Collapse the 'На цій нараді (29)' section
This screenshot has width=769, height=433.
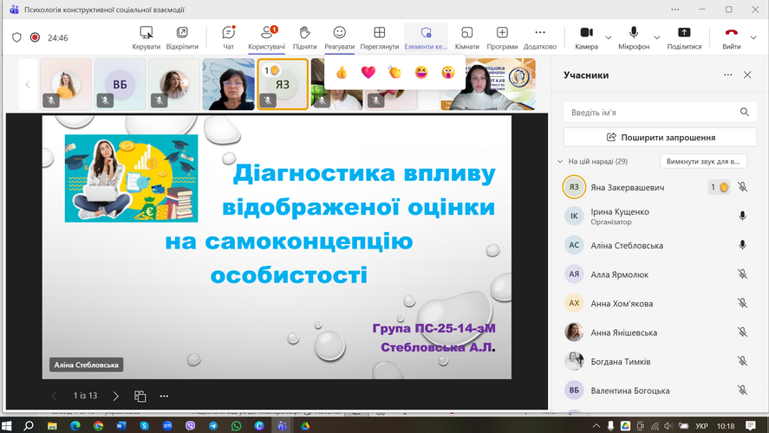560,162
